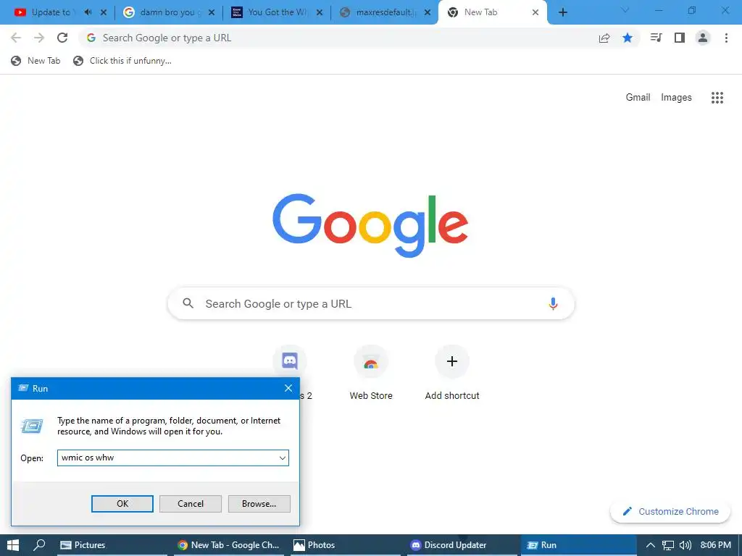Bookmark this tab with the star icon
The height and width of the screenshot is (556, 742).
tap(628, 38)
